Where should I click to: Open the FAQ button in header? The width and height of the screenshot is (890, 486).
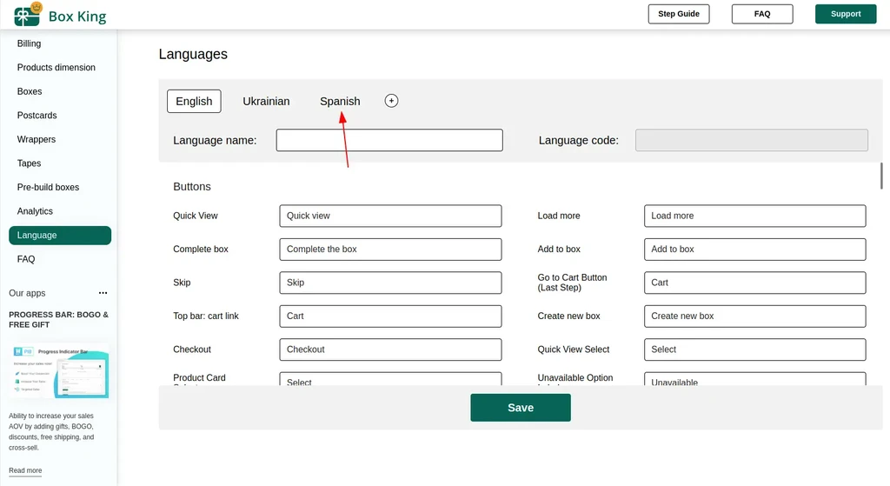pyautogui.click(x=762, y=14)
